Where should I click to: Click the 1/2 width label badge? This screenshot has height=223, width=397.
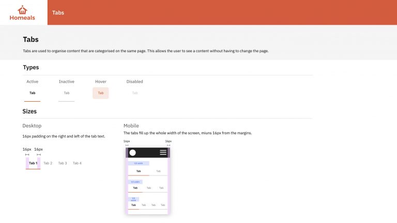coord(139,163)
